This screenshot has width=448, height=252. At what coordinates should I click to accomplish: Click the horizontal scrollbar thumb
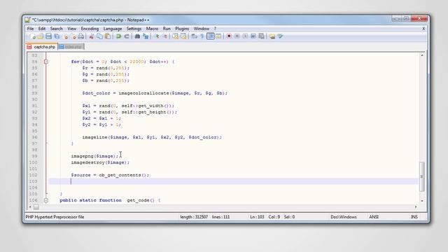[x=36, y=206]
